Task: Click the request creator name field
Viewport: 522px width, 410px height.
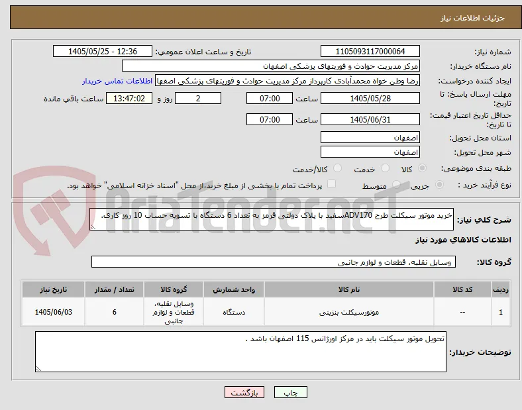Action: (287, 81)
